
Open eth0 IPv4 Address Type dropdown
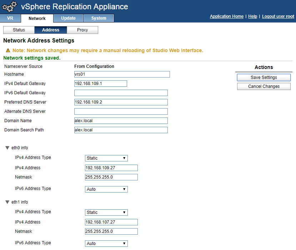[x=106, y=158]
